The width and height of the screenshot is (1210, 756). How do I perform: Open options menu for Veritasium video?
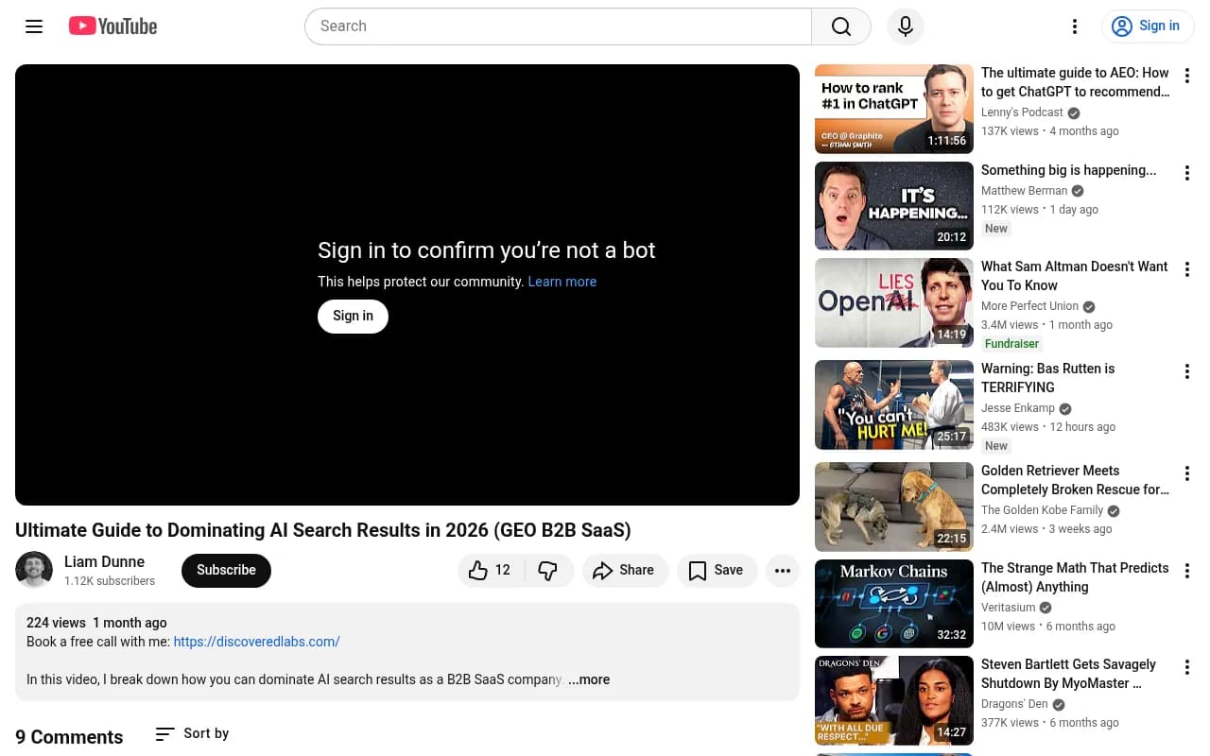tap(1186, 572)
